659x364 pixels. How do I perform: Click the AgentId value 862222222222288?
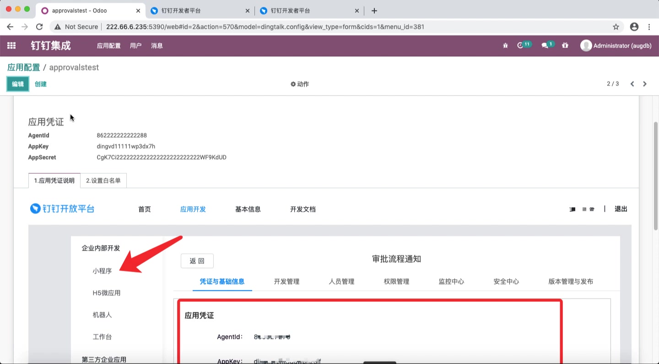[122, 135]
